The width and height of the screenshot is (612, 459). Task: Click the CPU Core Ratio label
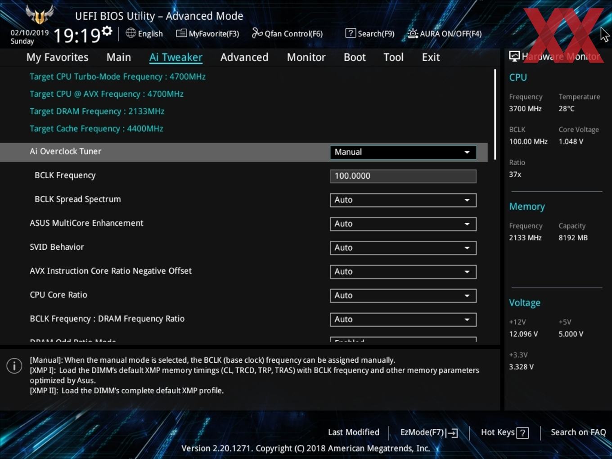58,295
